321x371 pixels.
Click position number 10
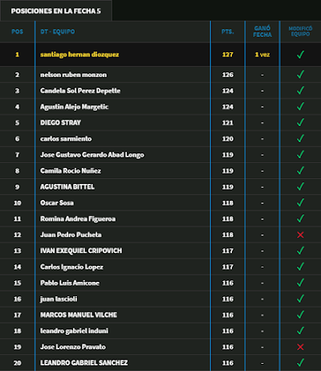(x=18, y=203)
